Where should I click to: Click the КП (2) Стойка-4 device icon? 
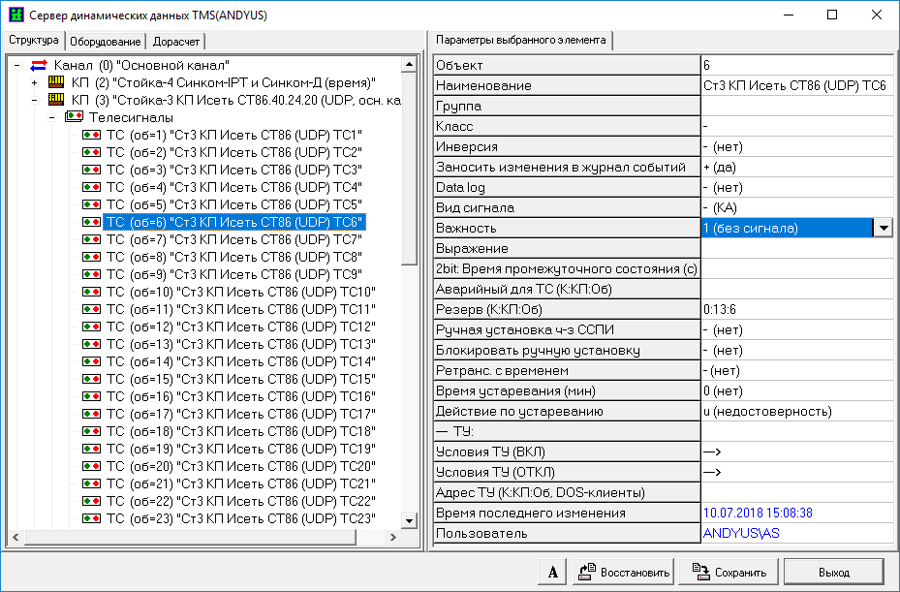coord(57,82)
